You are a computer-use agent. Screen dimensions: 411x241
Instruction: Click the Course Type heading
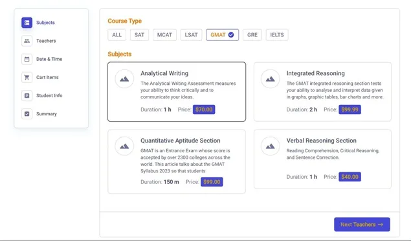(125, 21)
